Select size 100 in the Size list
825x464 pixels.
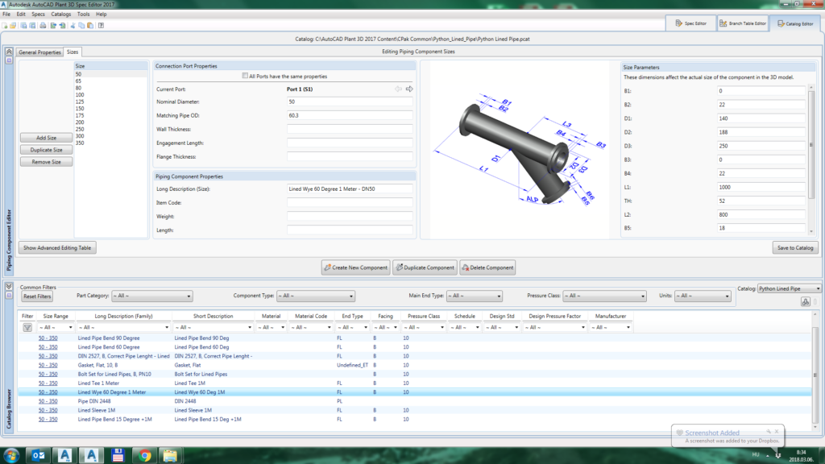80,95
